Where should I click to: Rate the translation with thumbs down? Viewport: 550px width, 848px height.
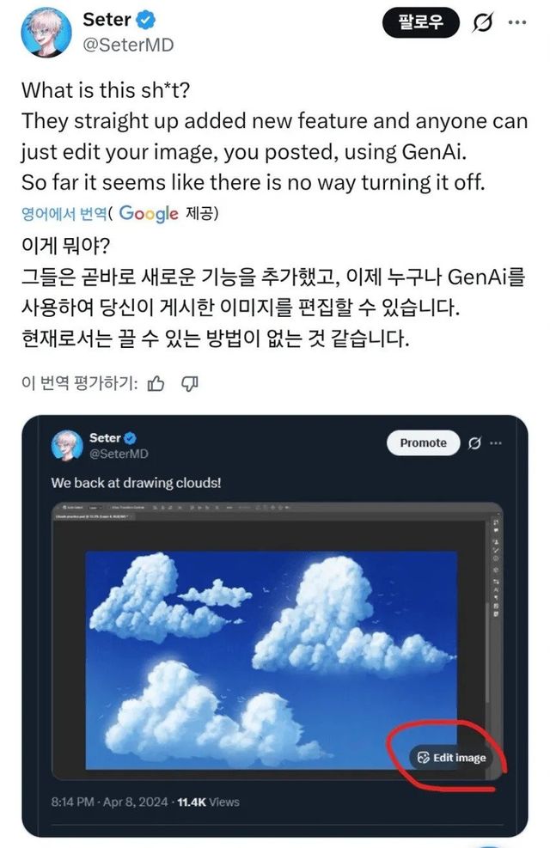coord(190,382)
